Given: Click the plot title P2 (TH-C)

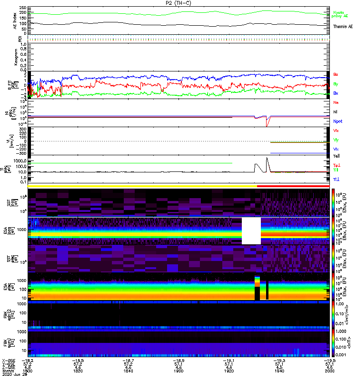Looking at the screenshot, I should [x=178, y=3].
